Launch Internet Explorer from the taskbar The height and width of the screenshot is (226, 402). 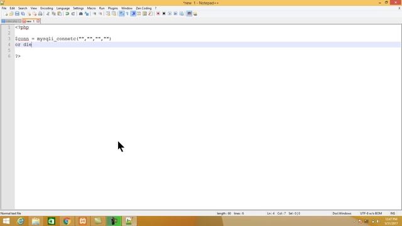coord(21,221)
